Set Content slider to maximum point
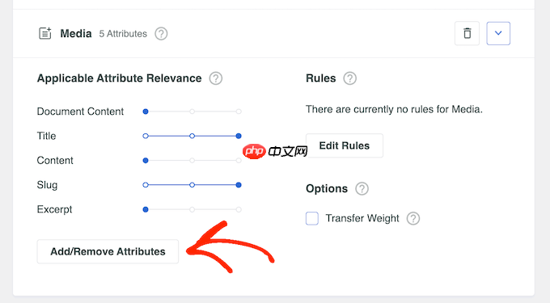The height and width of the screenshot is (303, 550). pos(239,161)
